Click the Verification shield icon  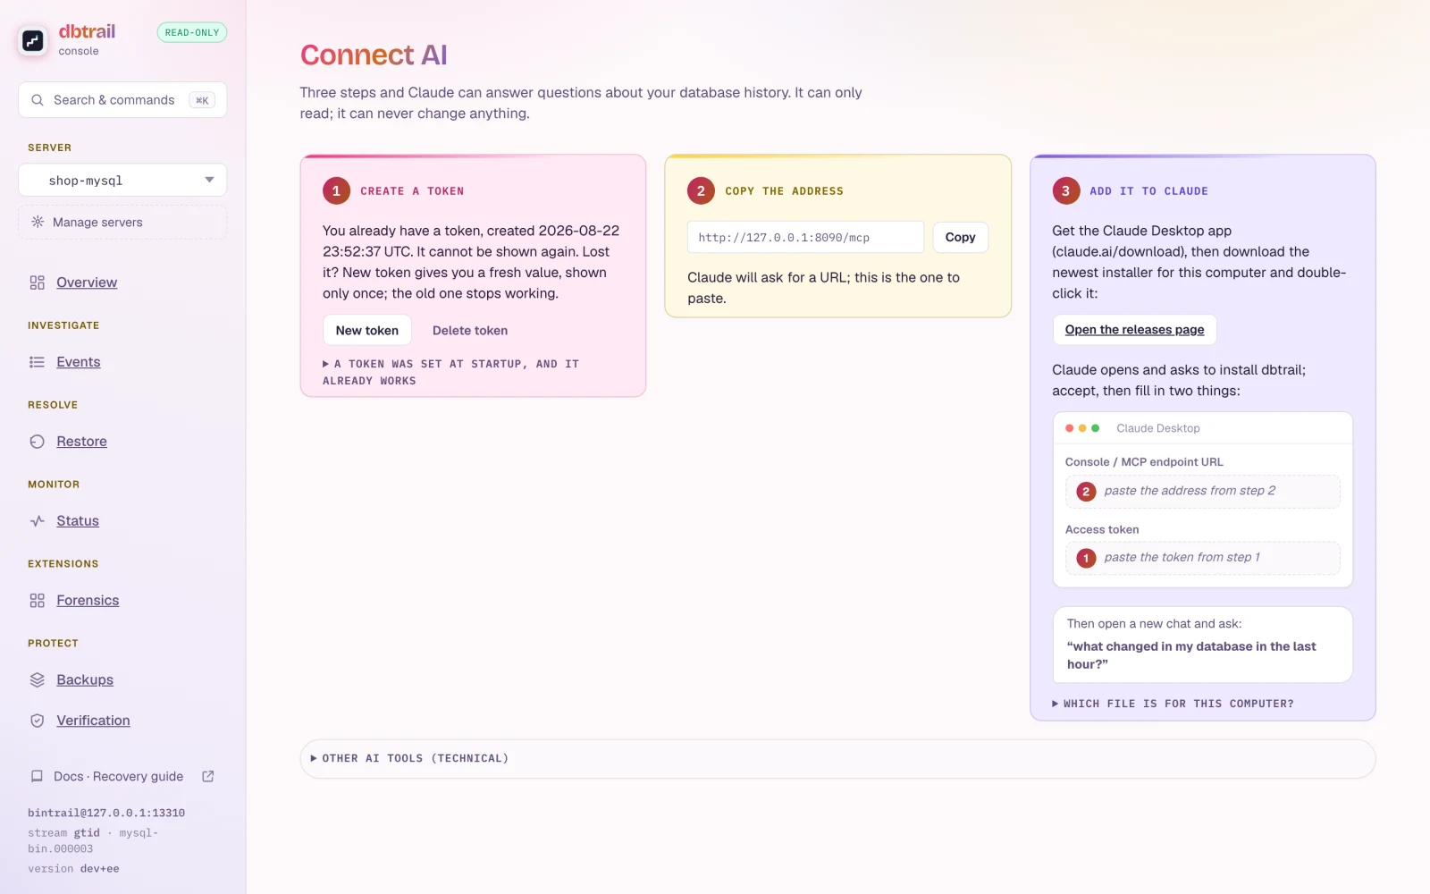click(37, 721)
